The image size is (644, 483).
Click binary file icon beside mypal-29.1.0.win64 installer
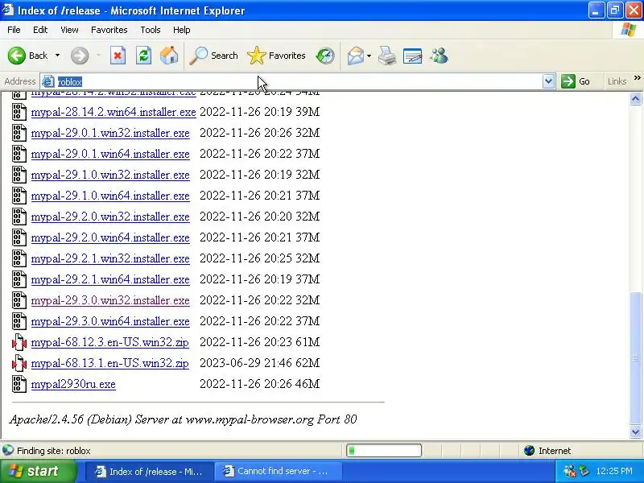pyautogui.click(x=19, y=196)
